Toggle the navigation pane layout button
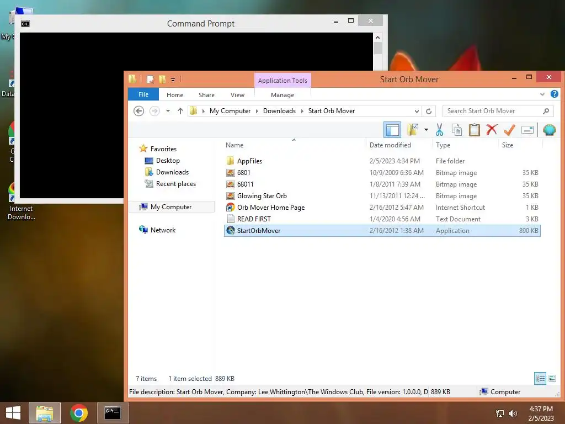The width and height of the screenshot is (565, 424). 392,130
